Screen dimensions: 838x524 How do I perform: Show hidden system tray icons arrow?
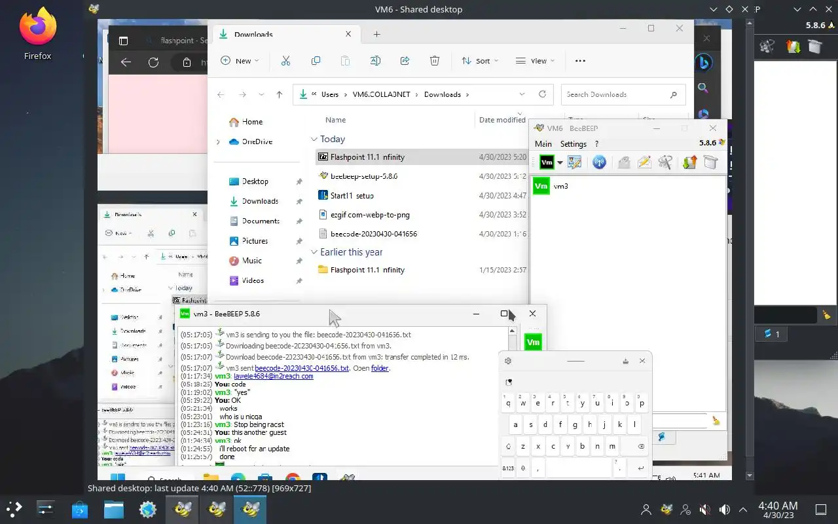coord(743,509)
